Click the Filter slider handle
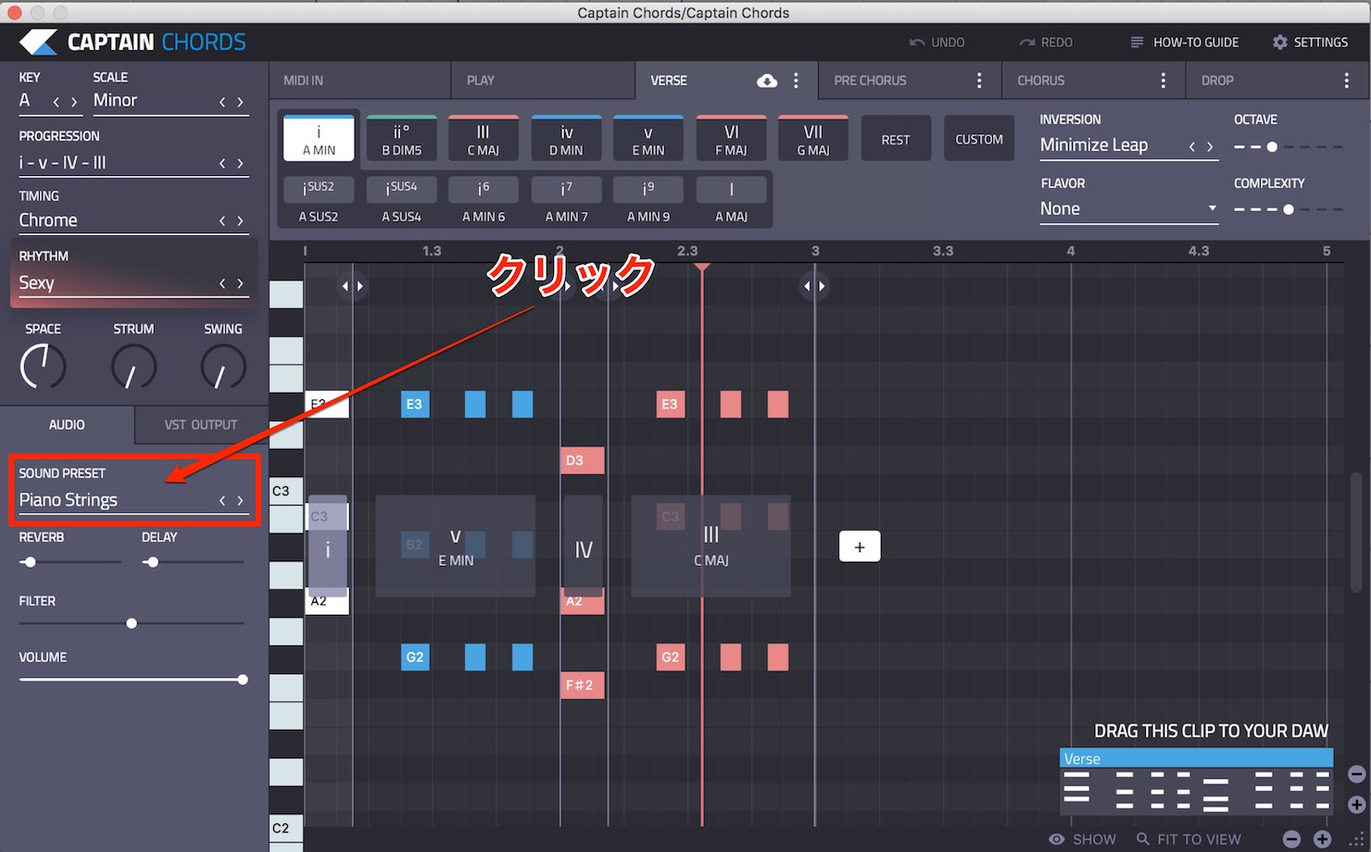1371x852 pixels. coord(132,624)
